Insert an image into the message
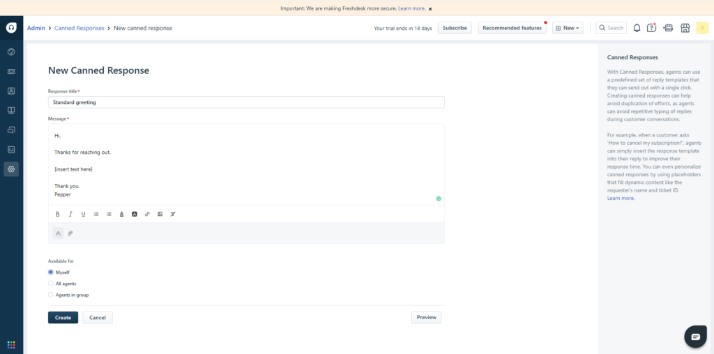Image resolution: width=714 pixels, height=354 pixels. 160,214
